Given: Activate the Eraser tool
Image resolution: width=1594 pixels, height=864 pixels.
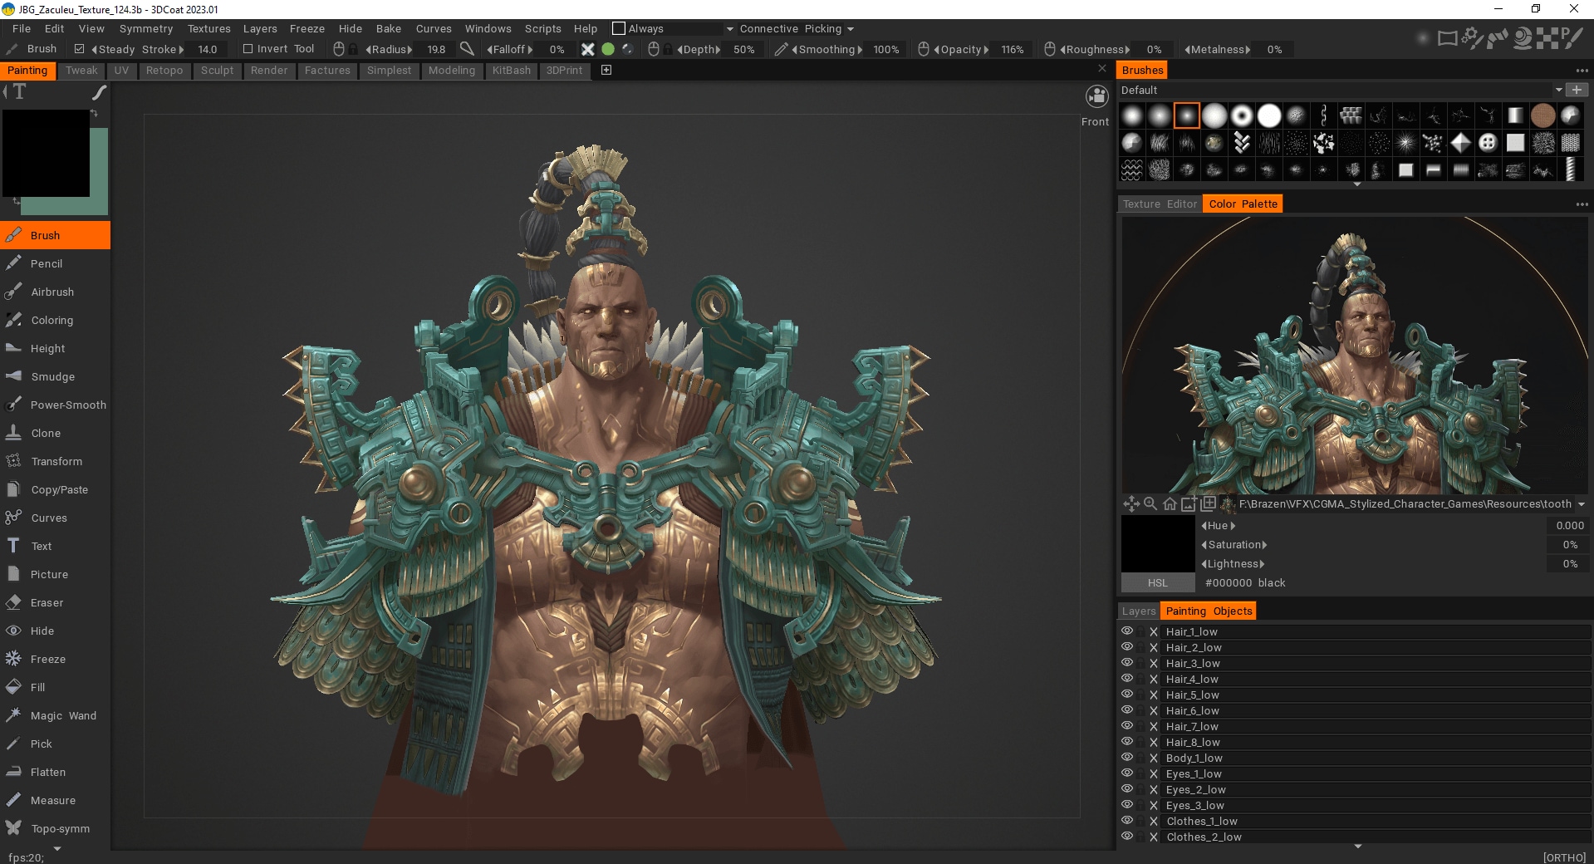Looking at the screenshot, I should click(47, 602).
